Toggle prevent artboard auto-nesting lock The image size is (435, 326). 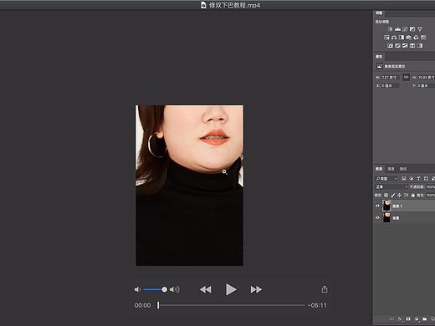pyautogui.click(x=407, y=196)
